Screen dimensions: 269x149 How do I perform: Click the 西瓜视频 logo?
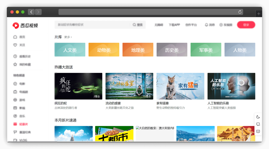[x=25, y=25]
